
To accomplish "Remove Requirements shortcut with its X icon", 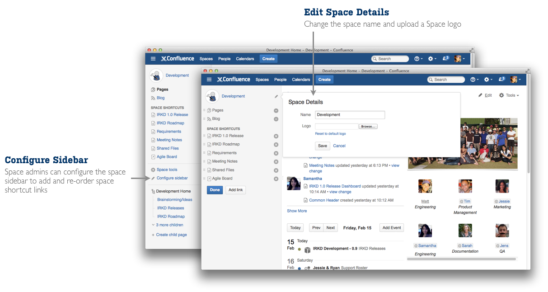I will (x=276, y=153).
